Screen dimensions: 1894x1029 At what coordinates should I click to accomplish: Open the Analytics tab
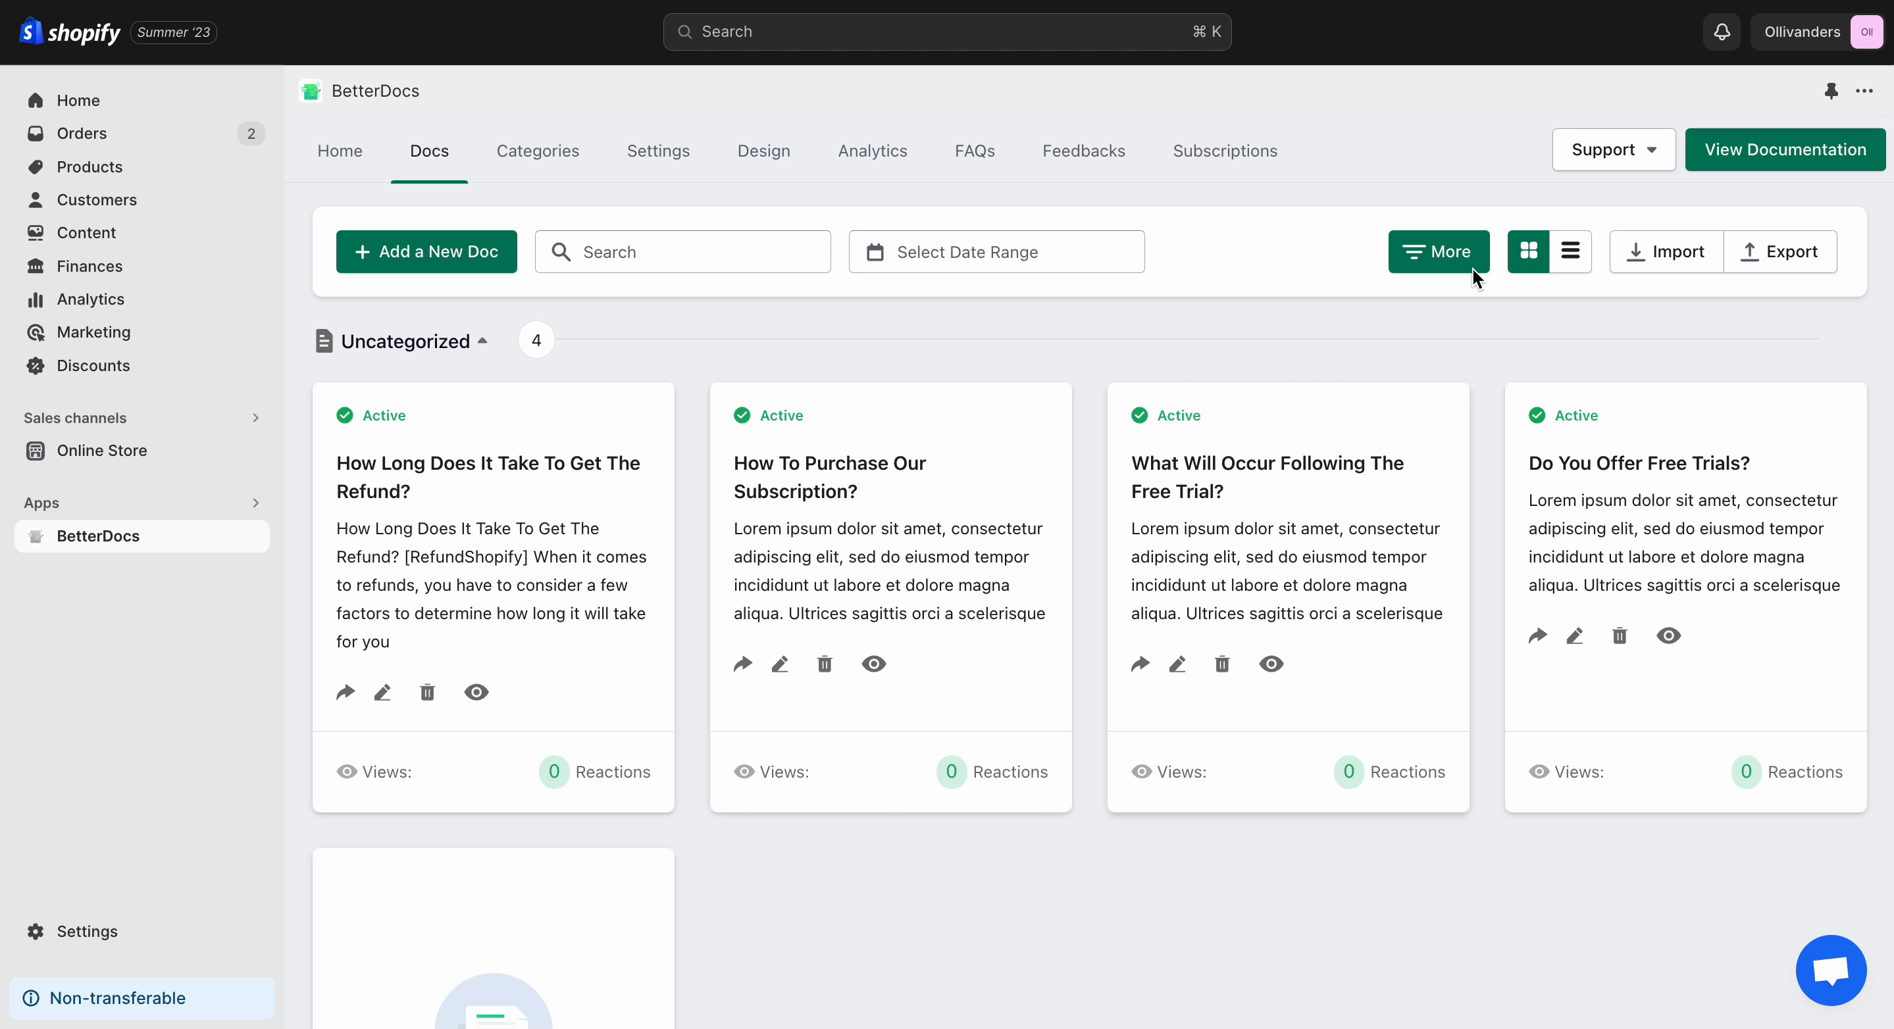pos(871,149)
